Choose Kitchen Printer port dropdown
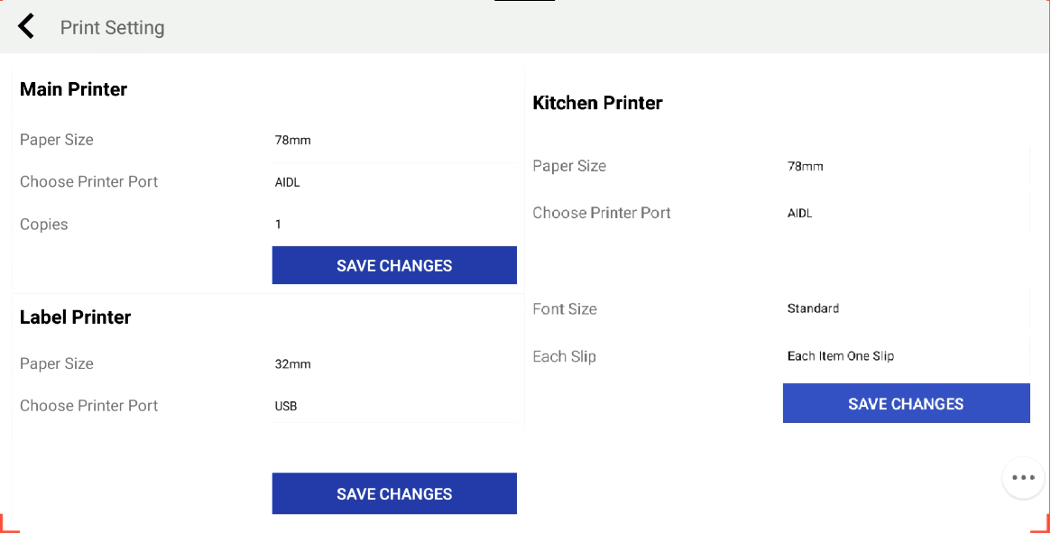This screenshot has height=533, width=1051. [x=906, y=214]
